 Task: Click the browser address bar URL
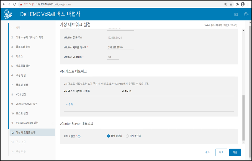coord(54,4)
